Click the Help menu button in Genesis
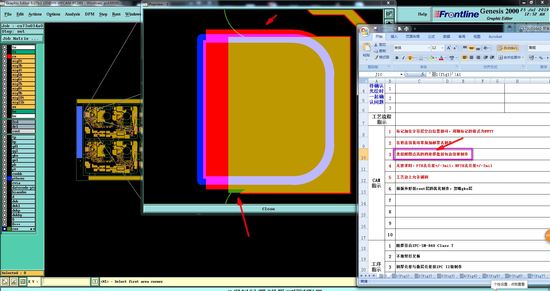Screen dimensions: 550x291 [x=422, y=14]
